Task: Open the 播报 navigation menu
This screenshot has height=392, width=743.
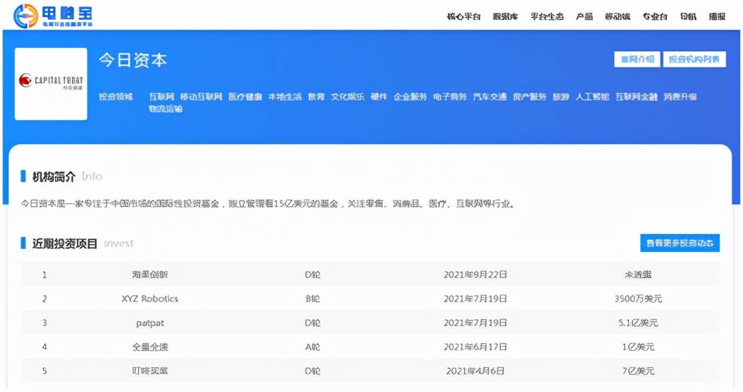Action: [717, 17]
